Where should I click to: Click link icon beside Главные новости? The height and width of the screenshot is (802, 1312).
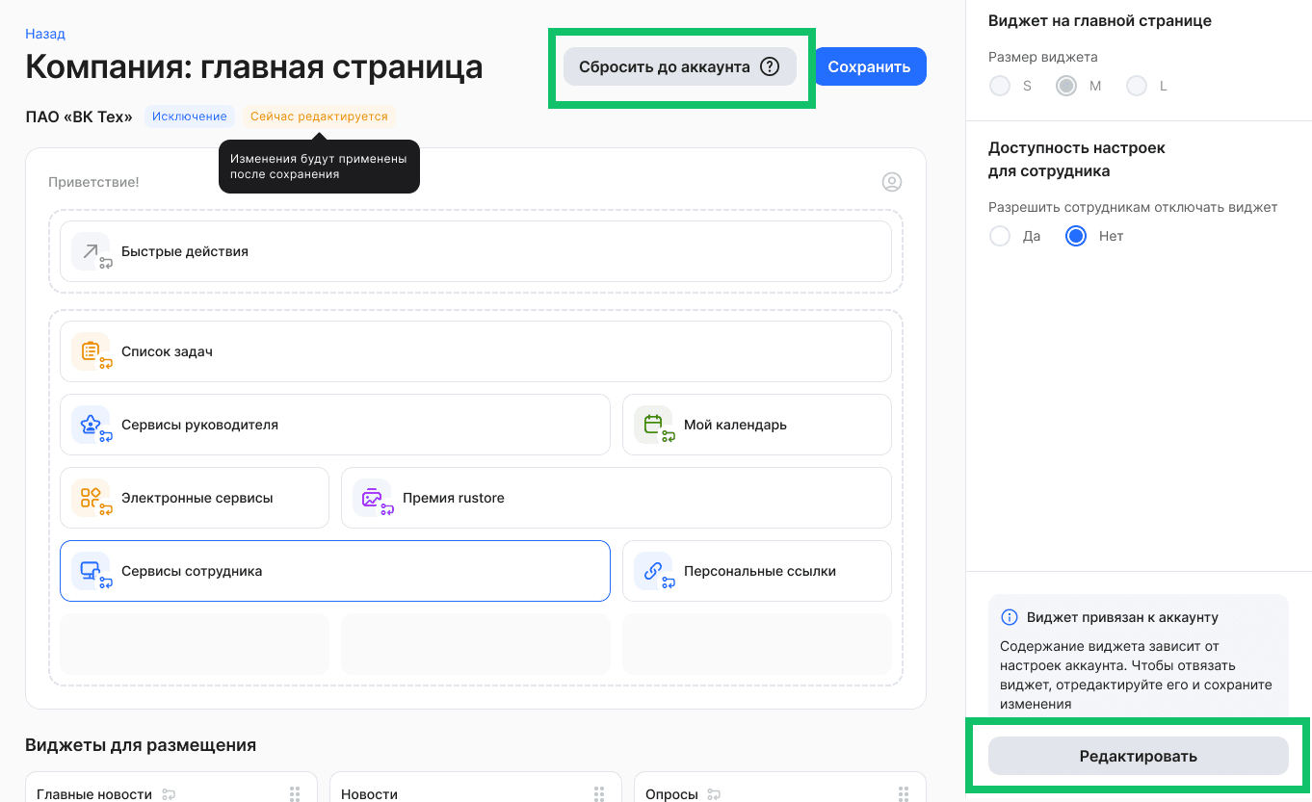[x=169, y=794]
